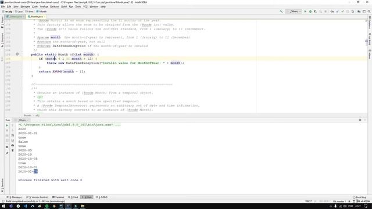Open the Favorites side panel
This screenshot has width=372, height=209.
pos(2,186)
